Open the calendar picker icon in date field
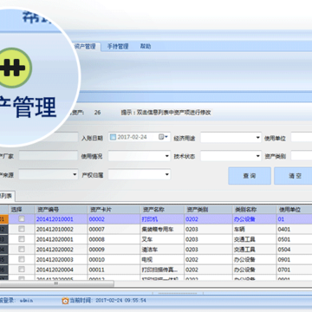Screen dimensions: 312x312 (163, 137)
